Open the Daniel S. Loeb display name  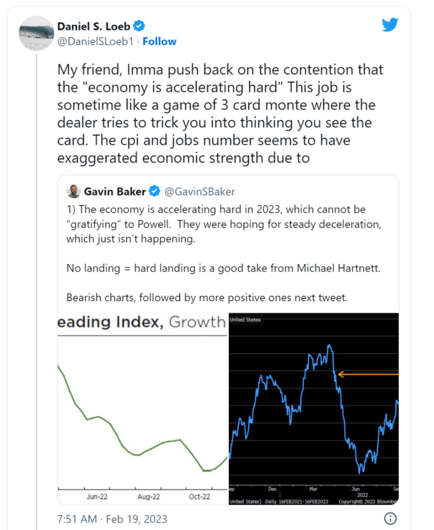coord(94,26)
